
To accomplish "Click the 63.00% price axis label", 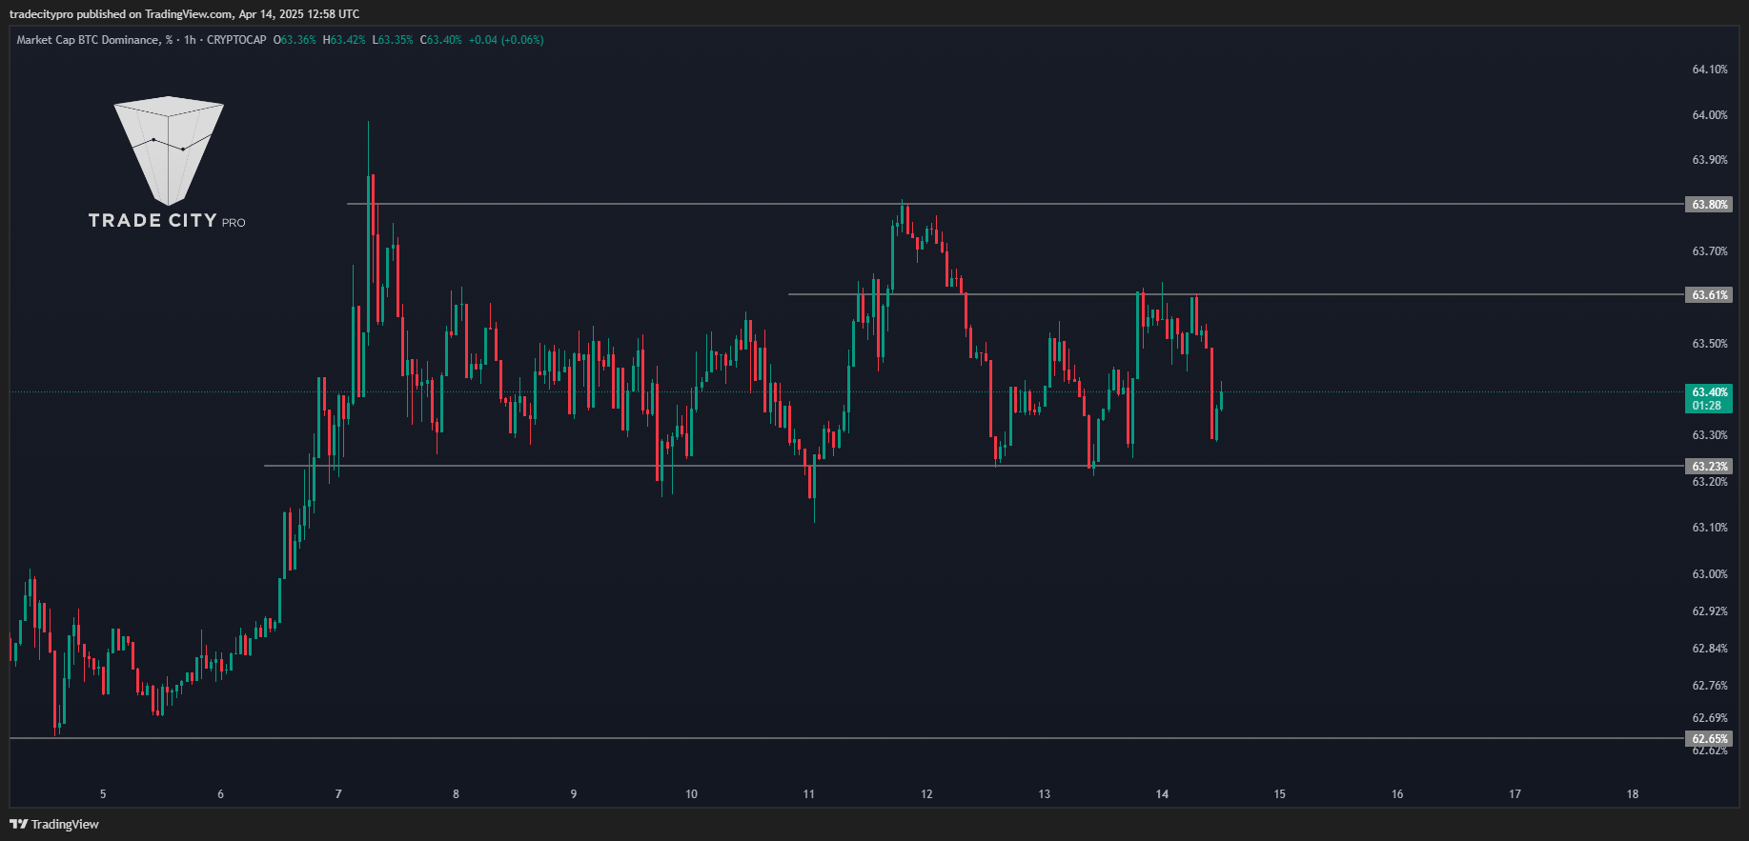I will 1710,574.
